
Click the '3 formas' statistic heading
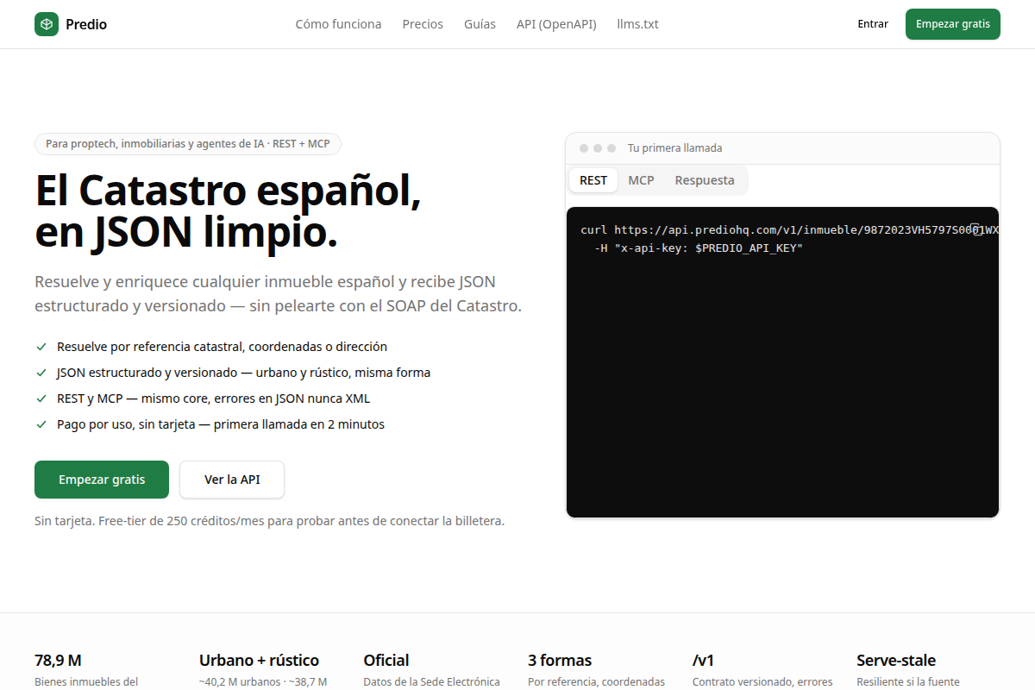coord(560,661)
